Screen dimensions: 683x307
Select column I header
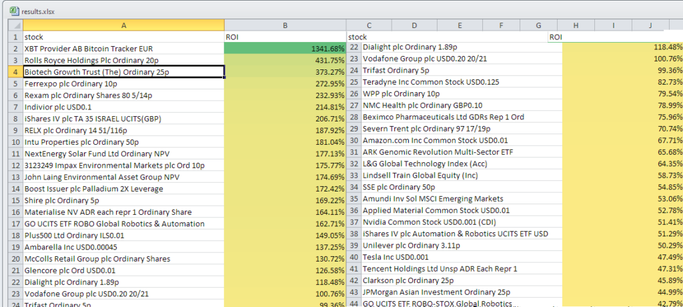click(x=613, y=25)
